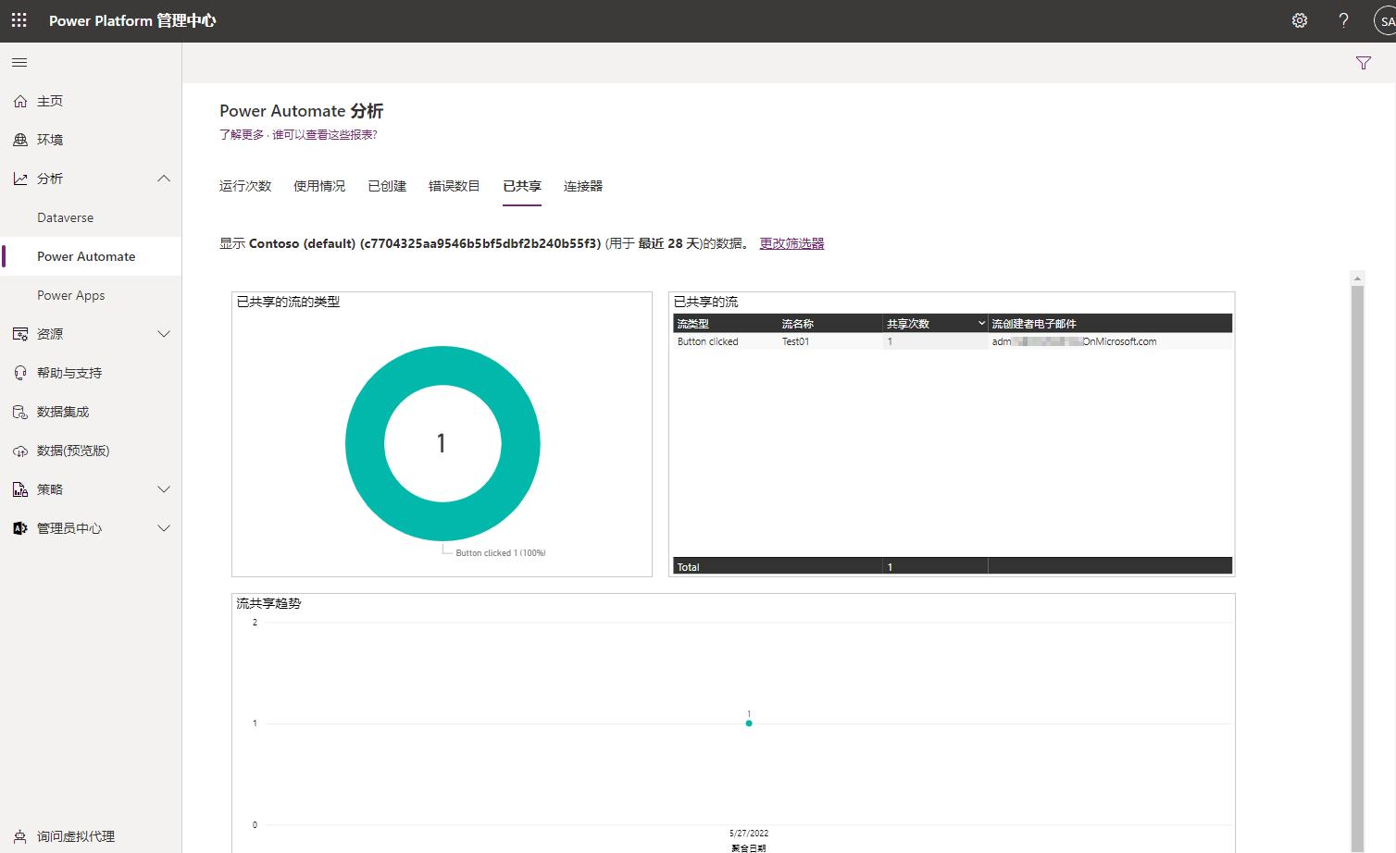Open the 谁可以查看这些报表? link
Screen dimensions: 1396x853
(x=325, y=135)
